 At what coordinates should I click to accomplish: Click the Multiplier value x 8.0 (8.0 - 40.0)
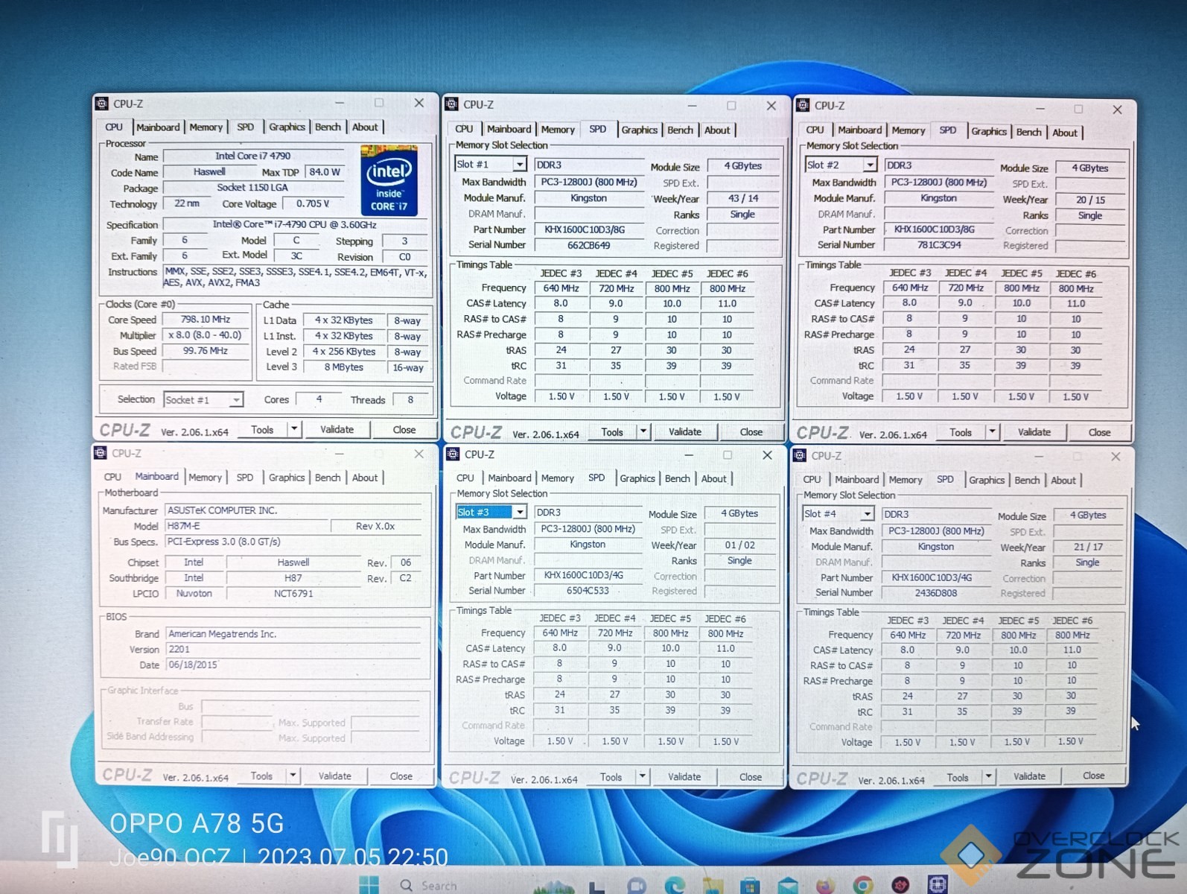(206, 335)
